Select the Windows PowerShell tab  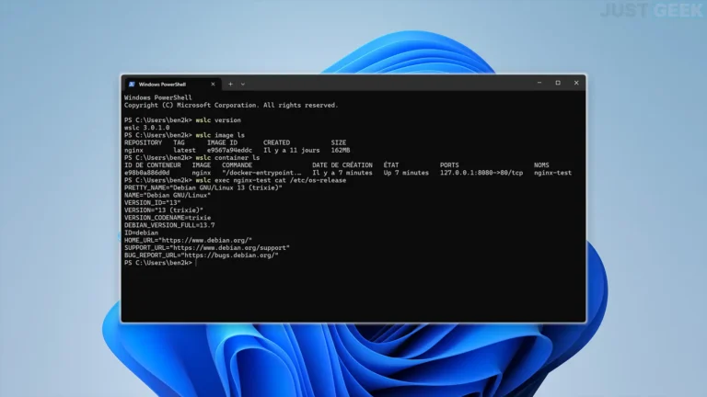[x=171, y=85]
